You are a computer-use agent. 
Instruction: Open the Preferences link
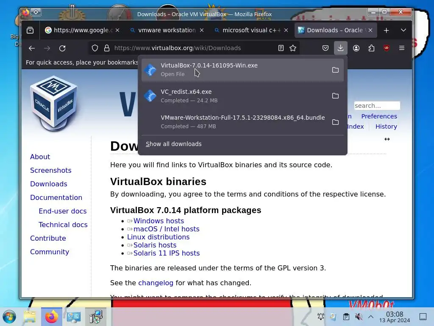point(379,116)
